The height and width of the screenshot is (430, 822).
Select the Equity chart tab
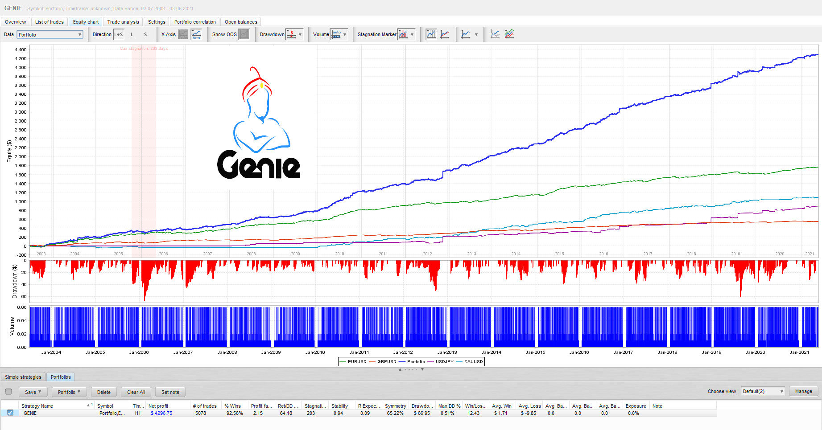click(86, 22)
